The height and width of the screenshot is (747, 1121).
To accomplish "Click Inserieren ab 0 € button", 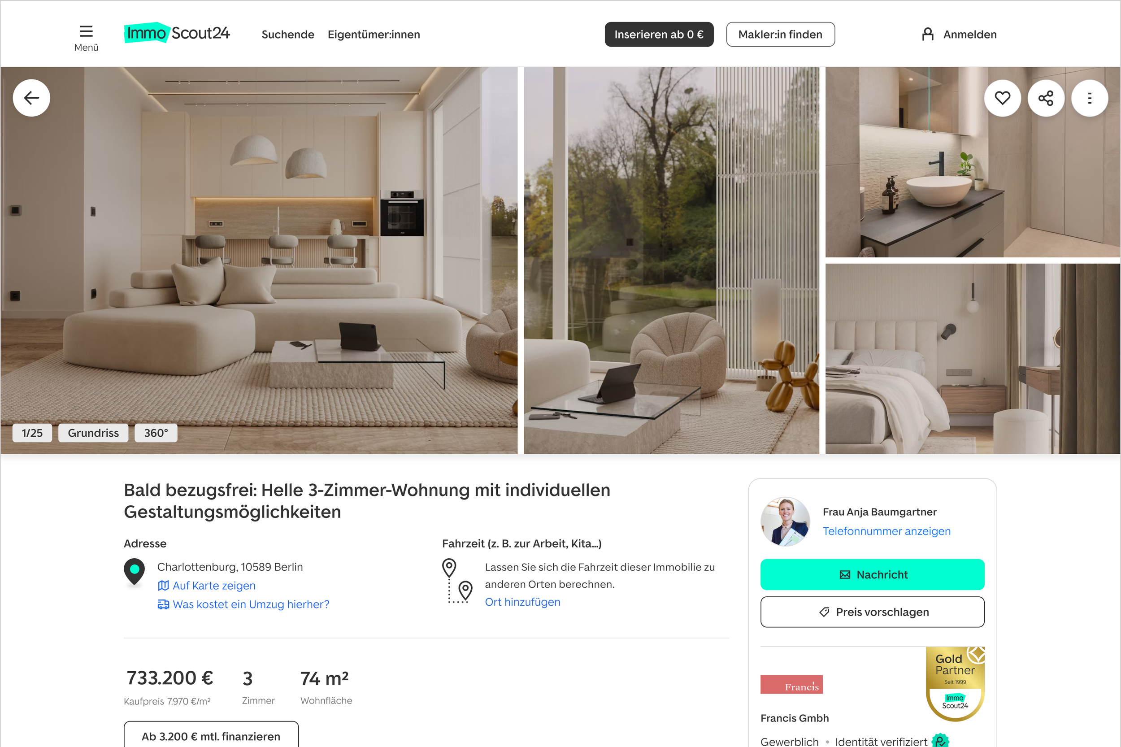I will (659, 34).
